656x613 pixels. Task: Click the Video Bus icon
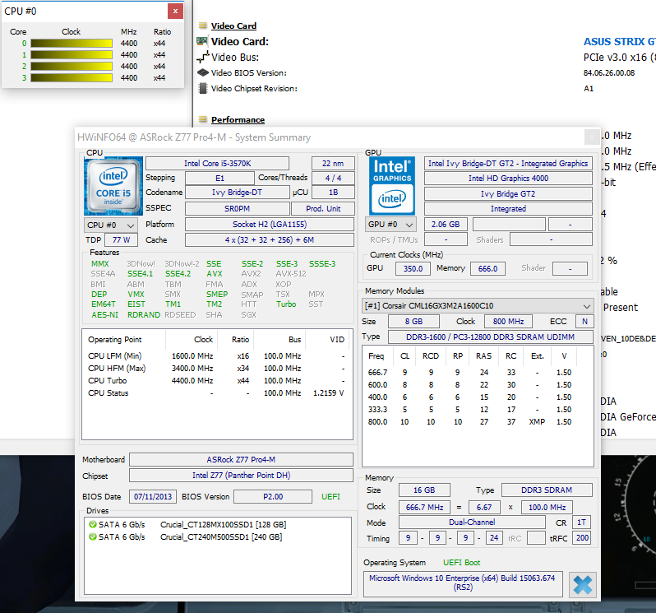point(203,57)
